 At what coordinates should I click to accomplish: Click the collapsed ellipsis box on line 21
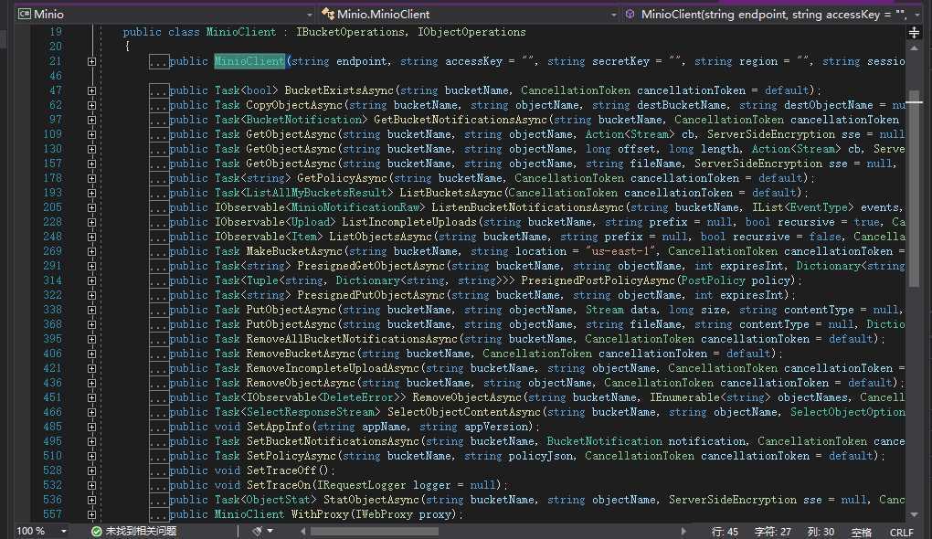click(159, 61)
